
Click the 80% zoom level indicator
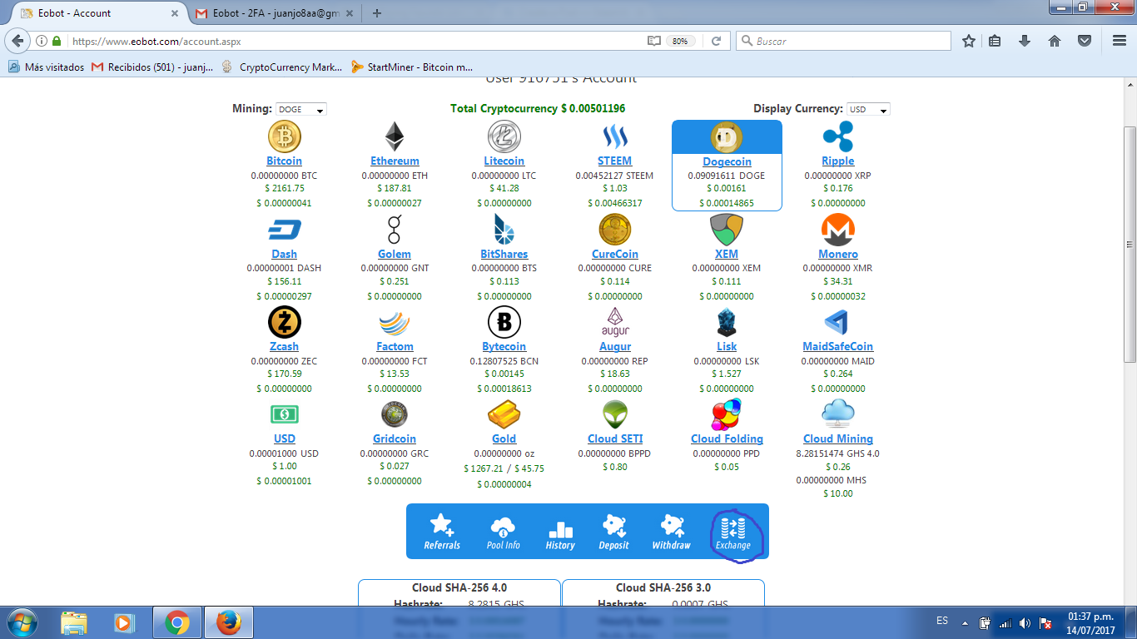pos(680,41)
